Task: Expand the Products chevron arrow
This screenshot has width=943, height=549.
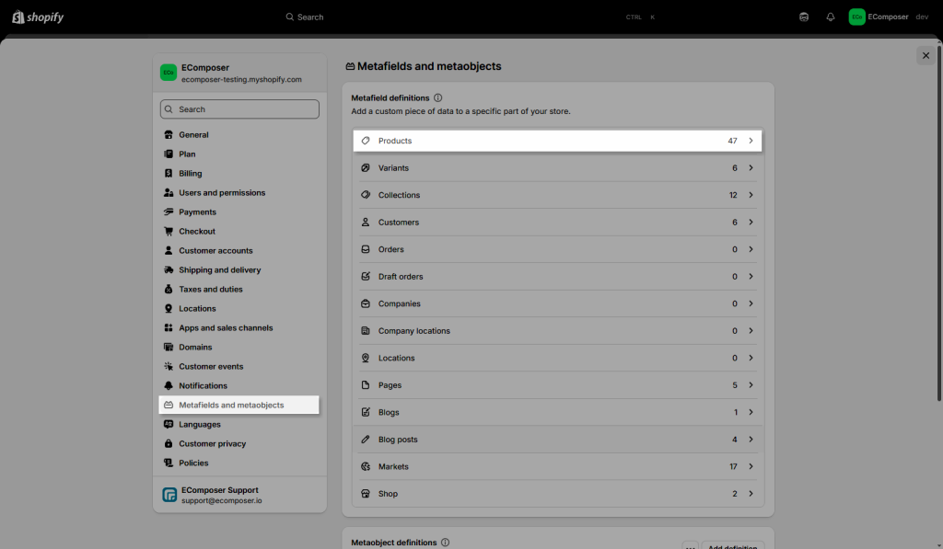Action: tap(751, 141)
